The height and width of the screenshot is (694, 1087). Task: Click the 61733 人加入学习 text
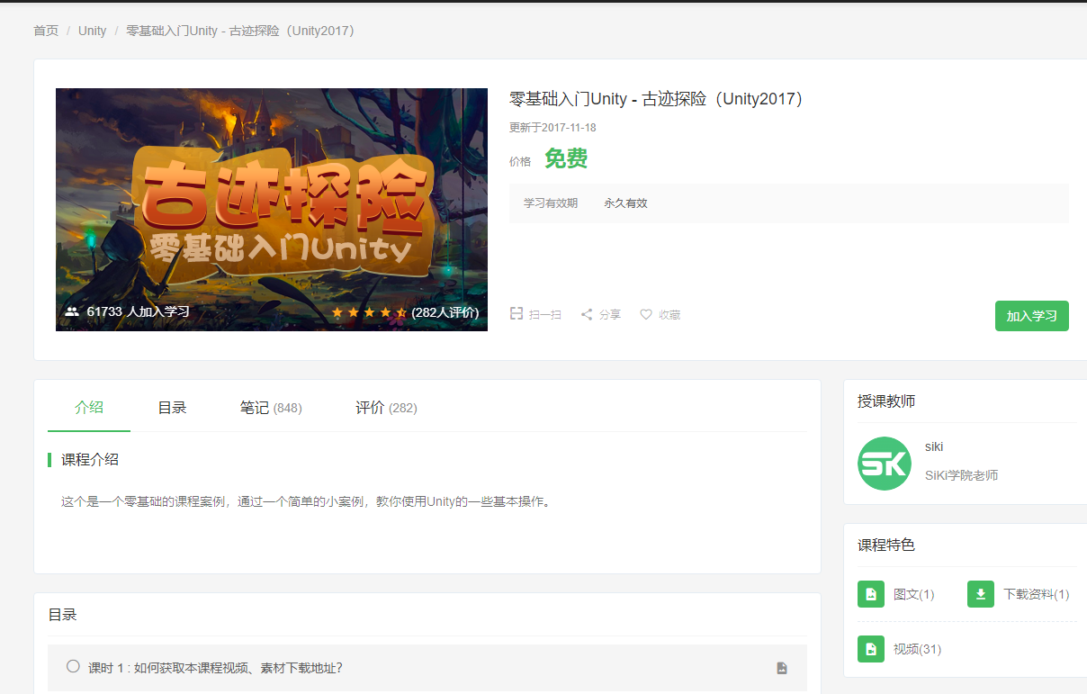click(x=138, y=311)
